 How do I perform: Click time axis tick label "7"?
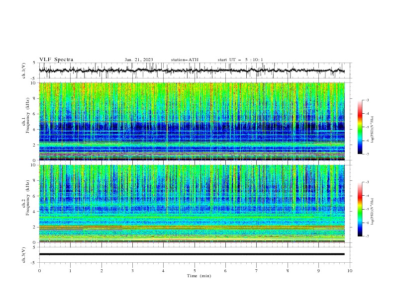coord(257,271)
